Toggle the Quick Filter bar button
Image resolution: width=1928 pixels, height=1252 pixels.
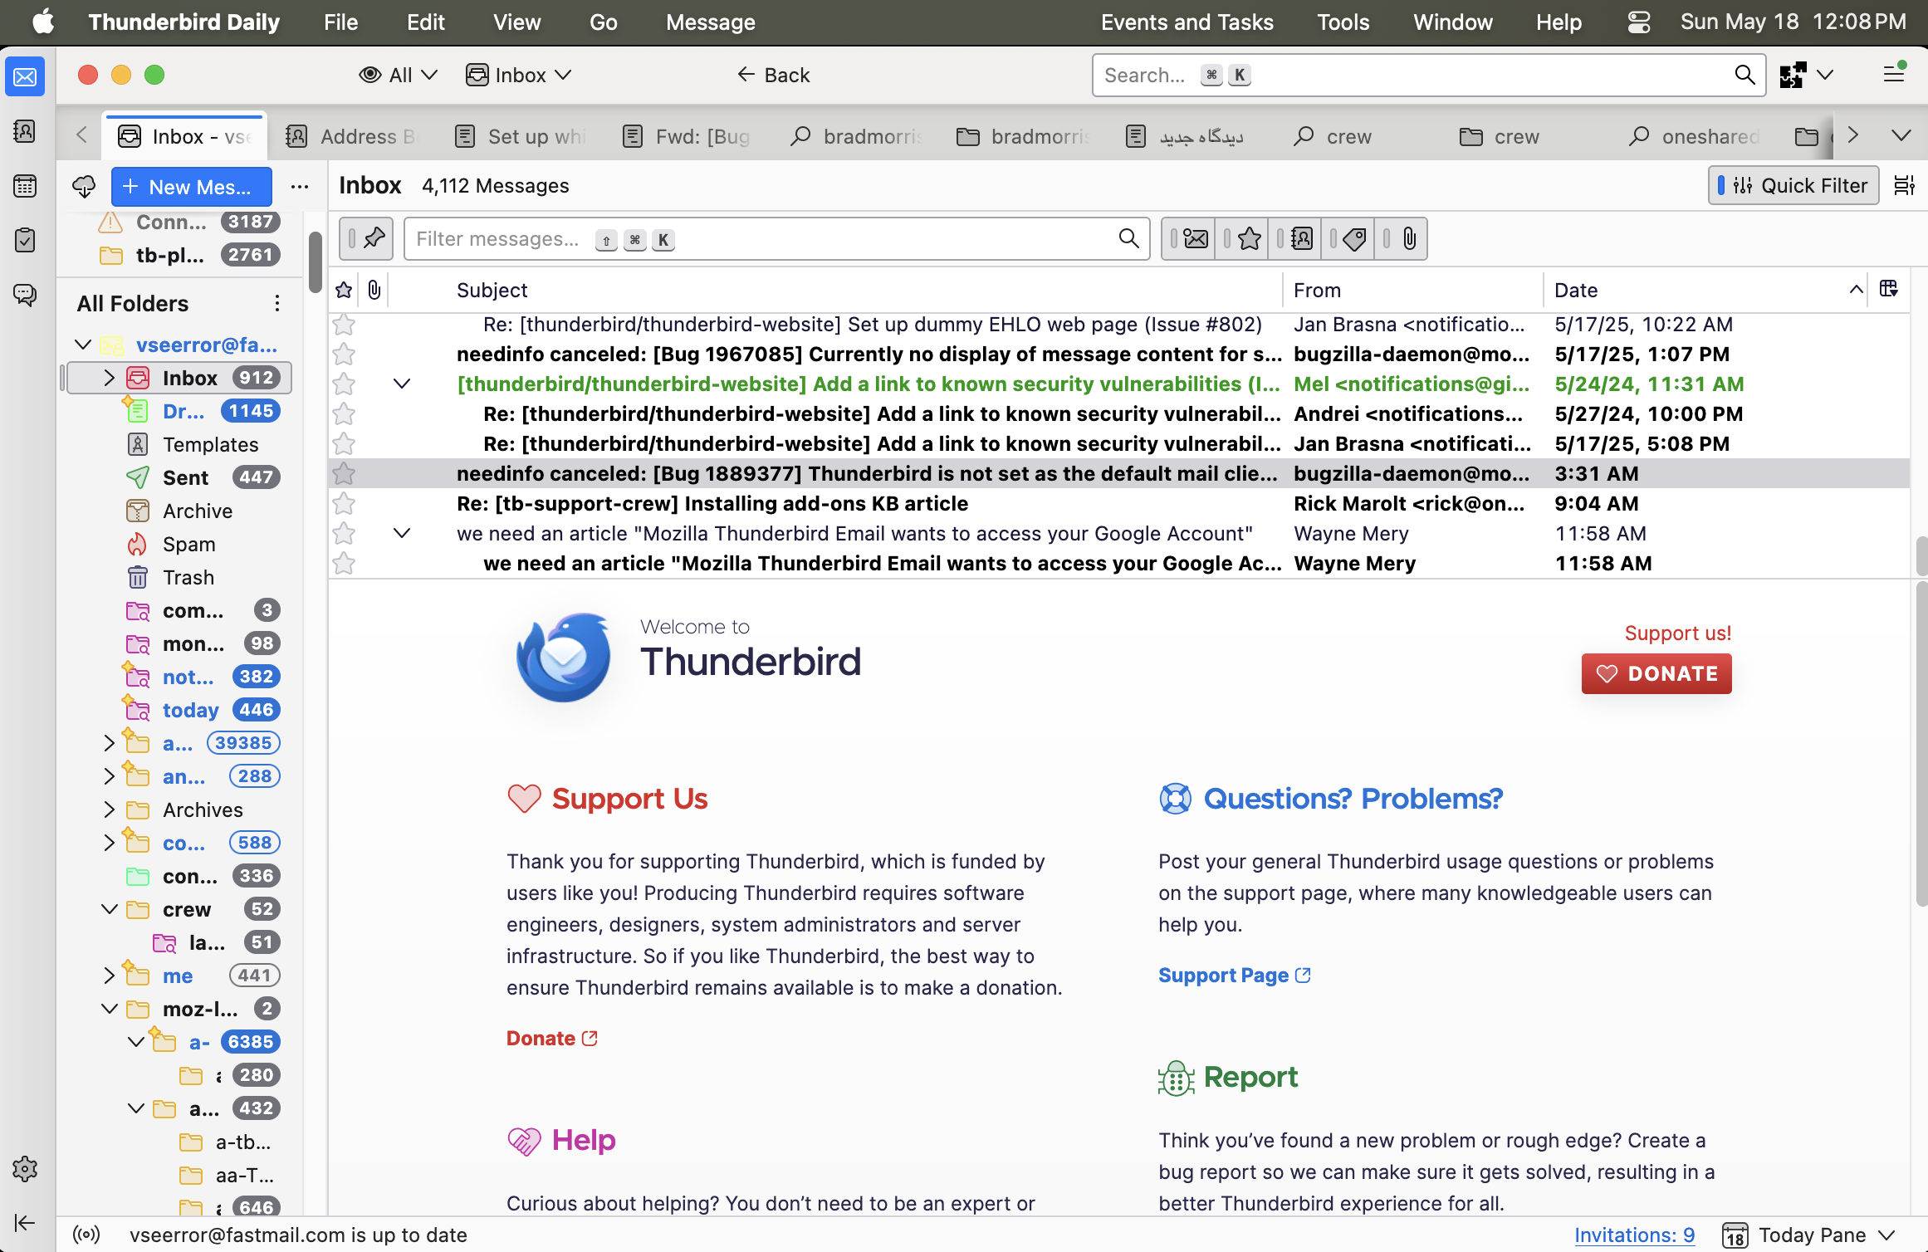[1793, 185]
